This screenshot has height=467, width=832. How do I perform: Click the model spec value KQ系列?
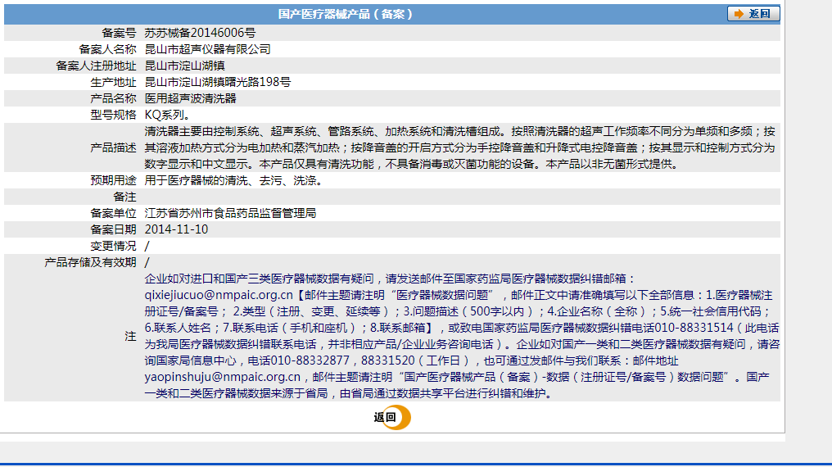click(168, 115)
